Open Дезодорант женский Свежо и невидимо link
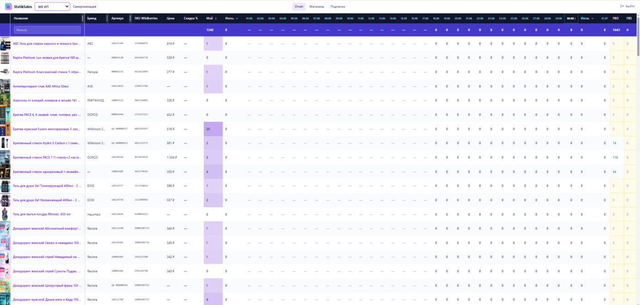 point(47,243)
